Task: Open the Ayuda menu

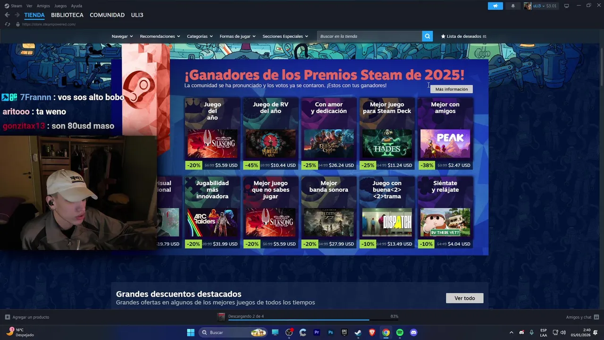Action: 76,6
